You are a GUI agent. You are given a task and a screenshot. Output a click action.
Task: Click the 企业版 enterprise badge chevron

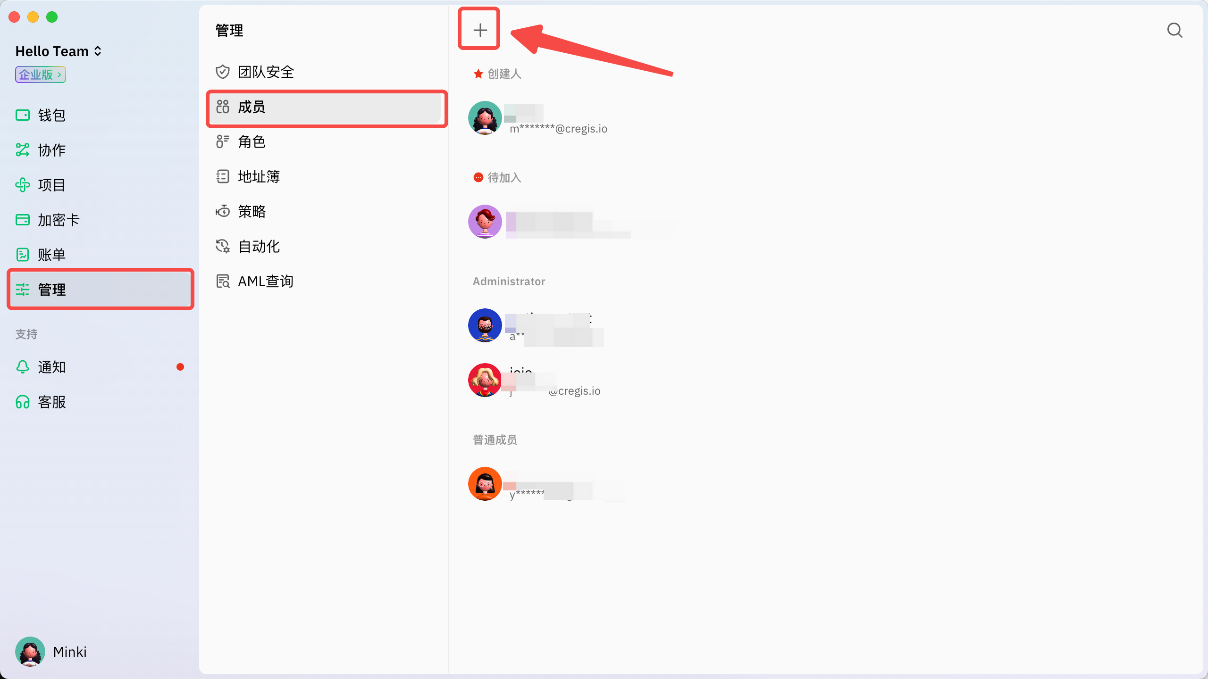tap(59, 75)
